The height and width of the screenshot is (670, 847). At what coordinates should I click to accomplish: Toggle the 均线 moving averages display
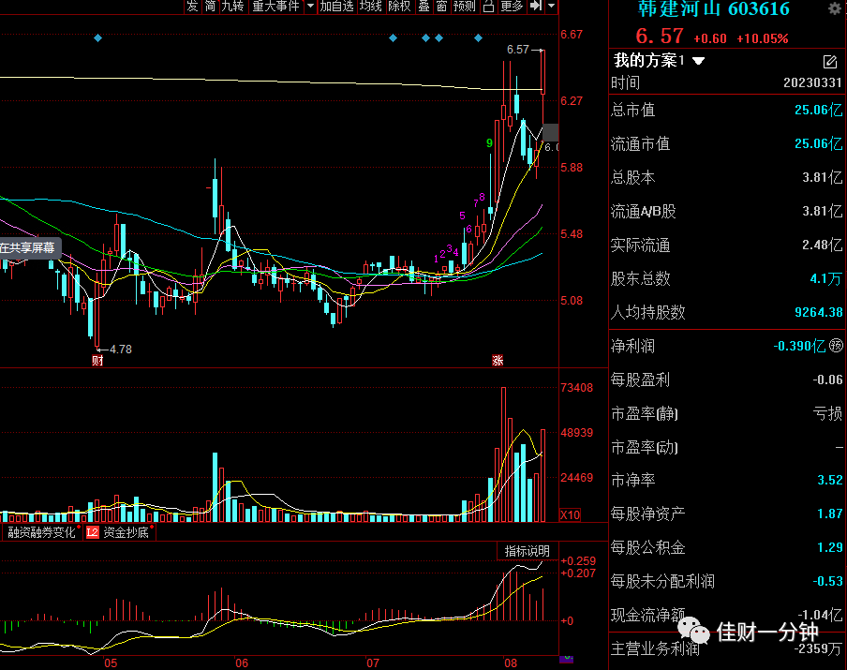pyautogui.click(x=371, y=6)
